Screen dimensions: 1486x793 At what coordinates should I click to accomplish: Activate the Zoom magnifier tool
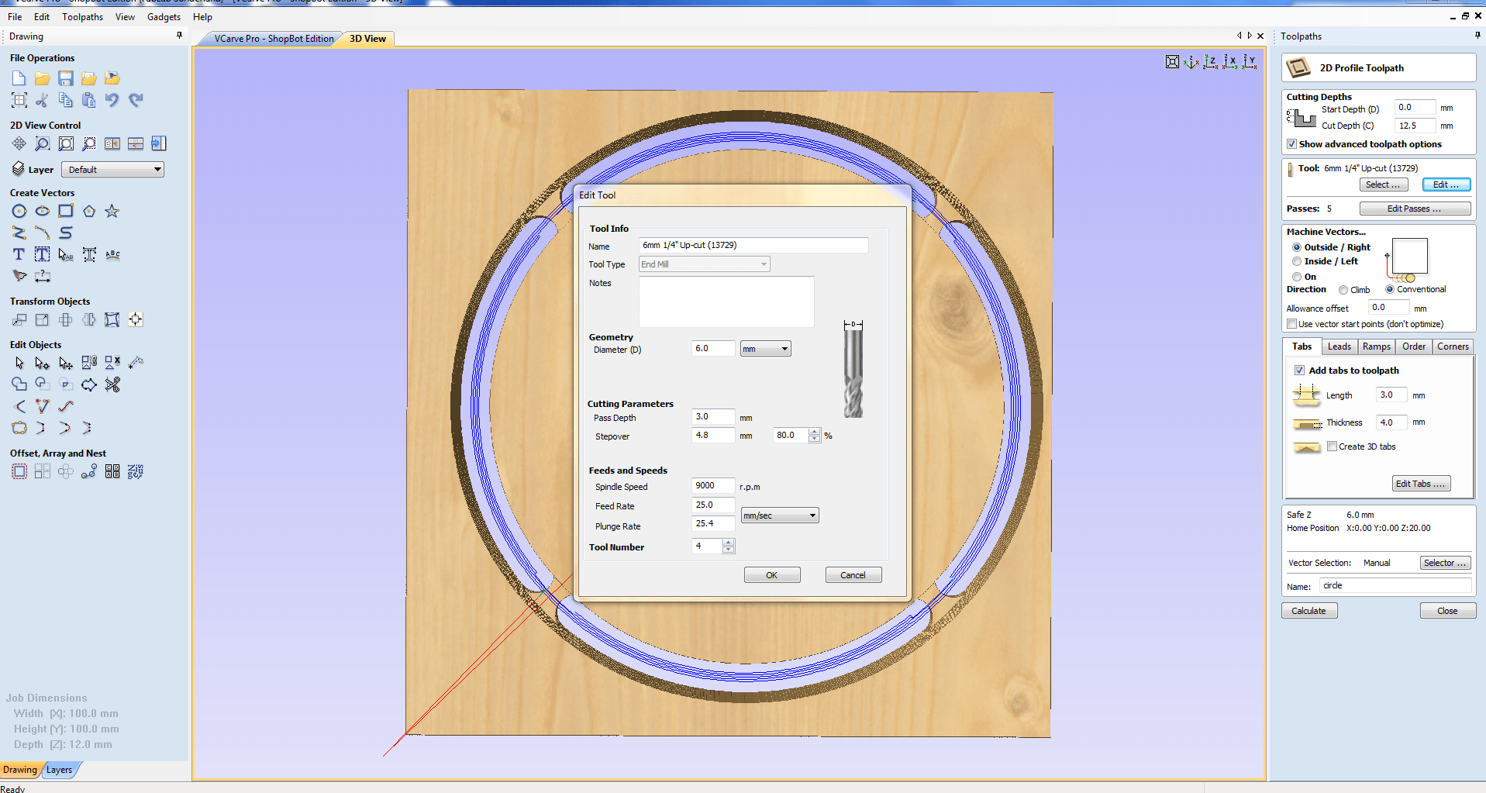(42, 143)
